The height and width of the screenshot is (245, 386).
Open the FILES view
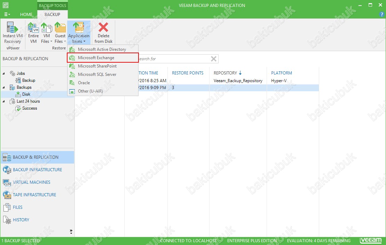point(38,207)
